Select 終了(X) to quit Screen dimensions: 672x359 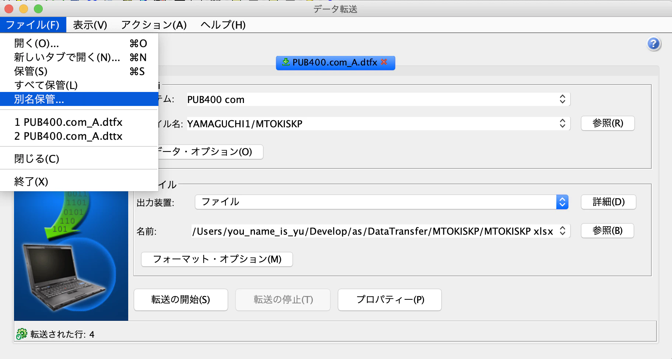79,181
